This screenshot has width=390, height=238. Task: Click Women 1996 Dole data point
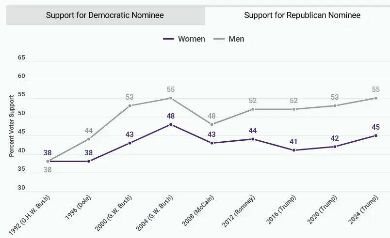point(89,161)
